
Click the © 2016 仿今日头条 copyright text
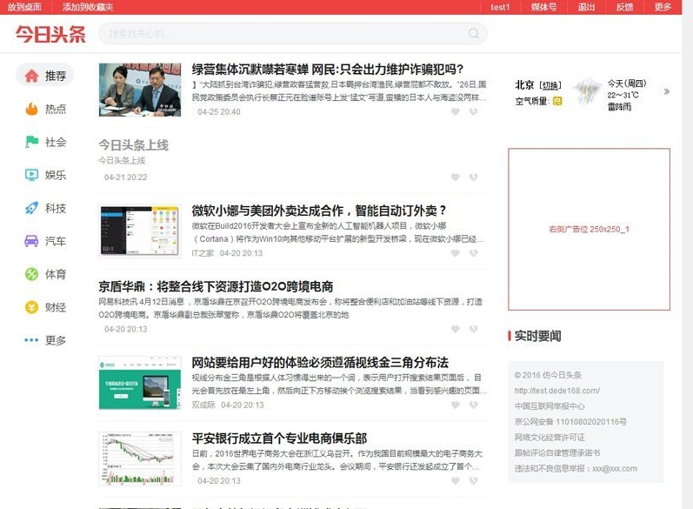[548, 375]
